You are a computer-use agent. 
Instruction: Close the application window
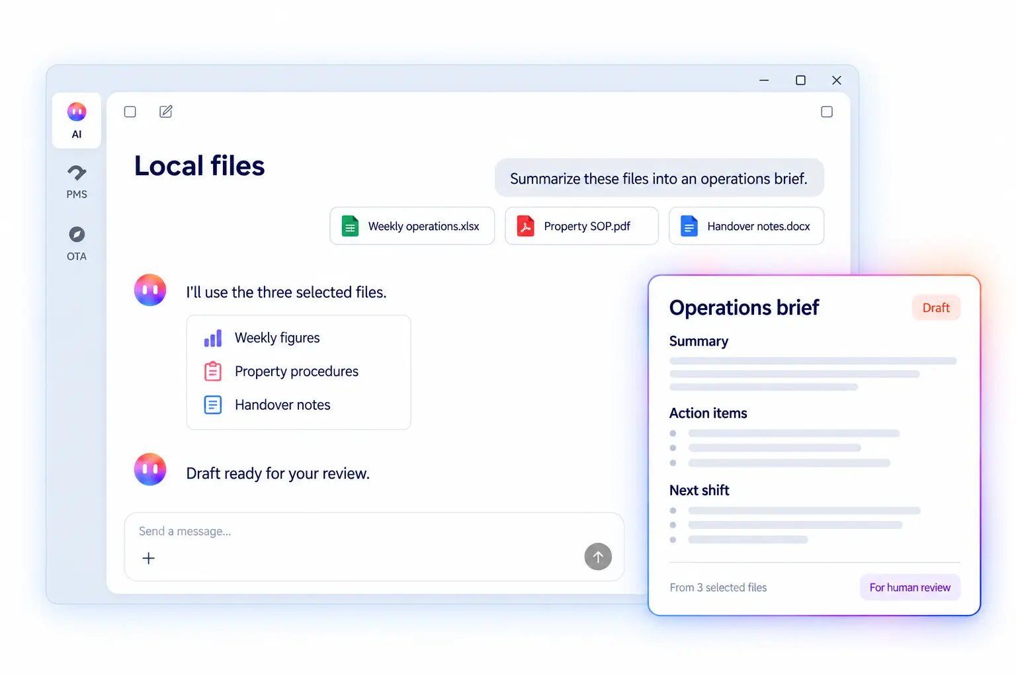tap(837, 80)
